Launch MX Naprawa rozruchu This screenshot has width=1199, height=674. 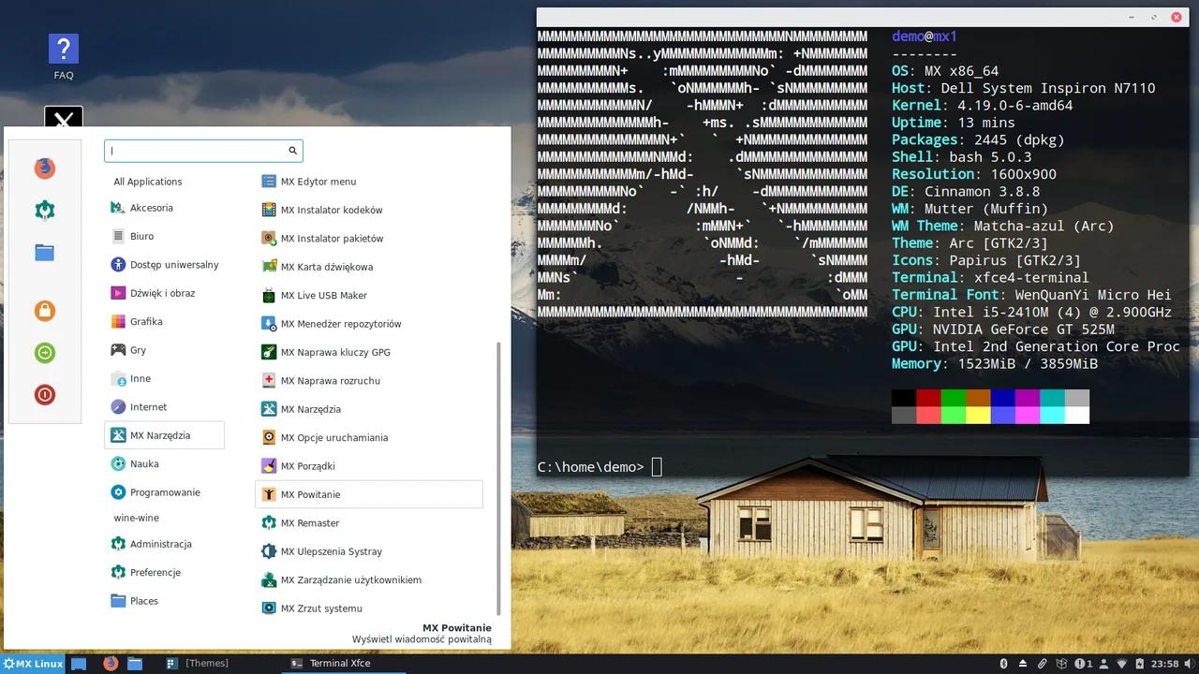click(x=369, y=381)
